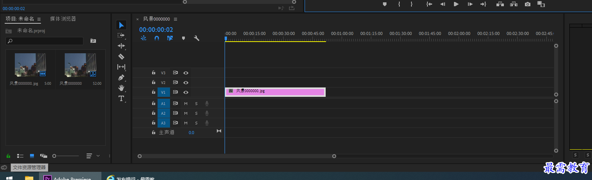Click Add Marker in program monitor
The image size is (592, 180).
click(385, 4)
